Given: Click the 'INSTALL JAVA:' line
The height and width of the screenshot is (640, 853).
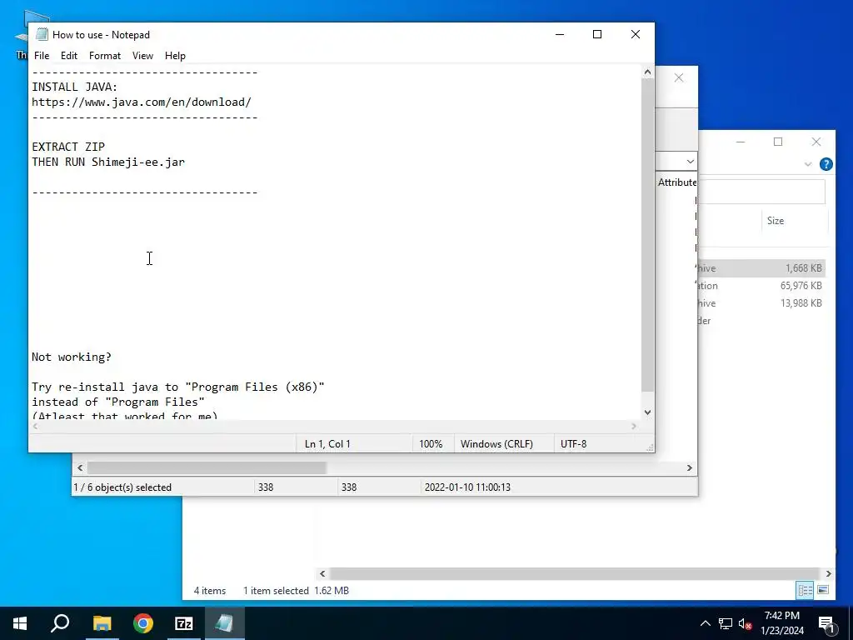Looking at the screenshot, I should [74, 87].
